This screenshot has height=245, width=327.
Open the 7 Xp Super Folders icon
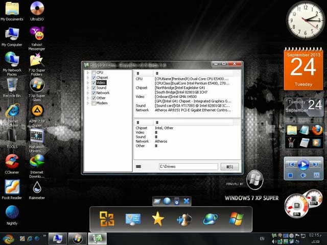(37, 64)
